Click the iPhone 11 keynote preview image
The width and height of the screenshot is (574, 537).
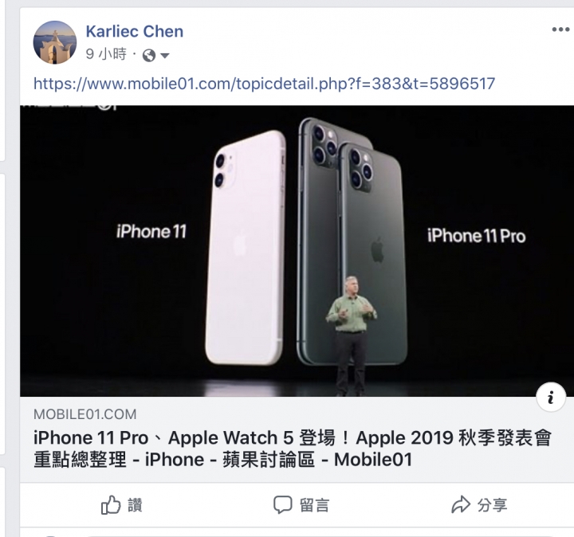pos(297,251)
